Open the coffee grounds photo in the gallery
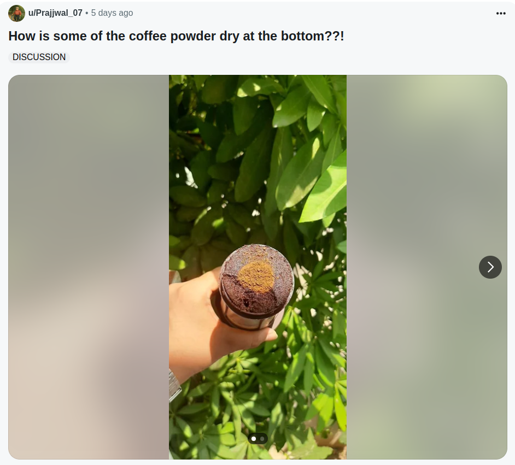This screenshot has width=515, height=465. tap(257, 267)
